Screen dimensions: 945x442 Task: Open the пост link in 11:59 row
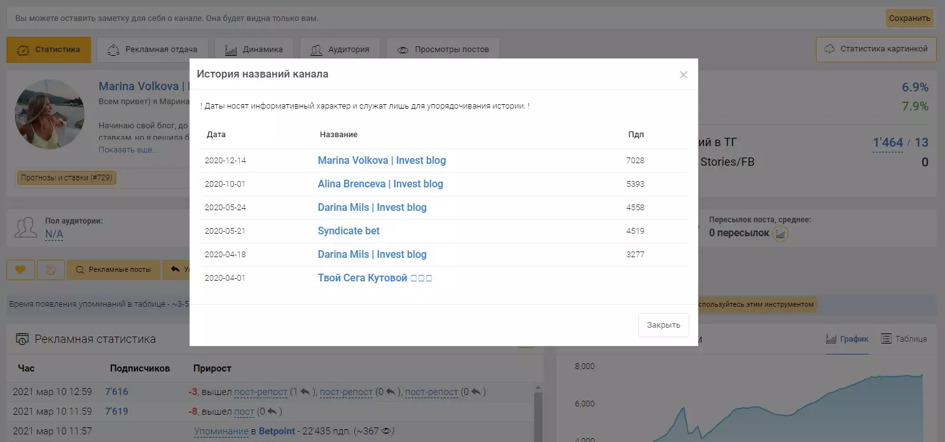pos(244,412)
